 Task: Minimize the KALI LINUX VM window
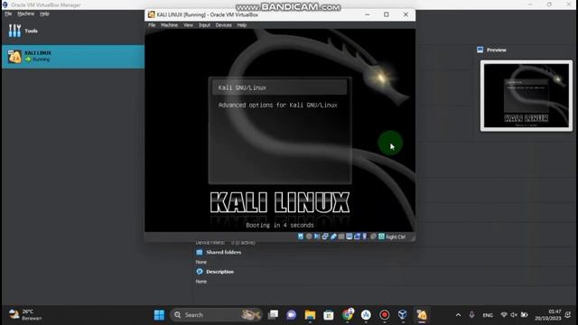coord(368,14)
